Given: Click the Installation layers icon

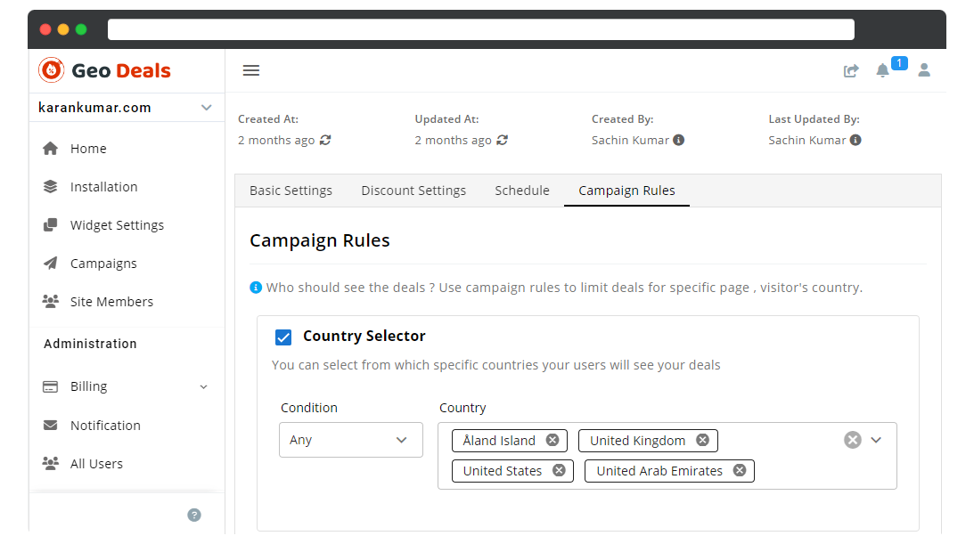Looking at the screenshot, I should (50, 187).
